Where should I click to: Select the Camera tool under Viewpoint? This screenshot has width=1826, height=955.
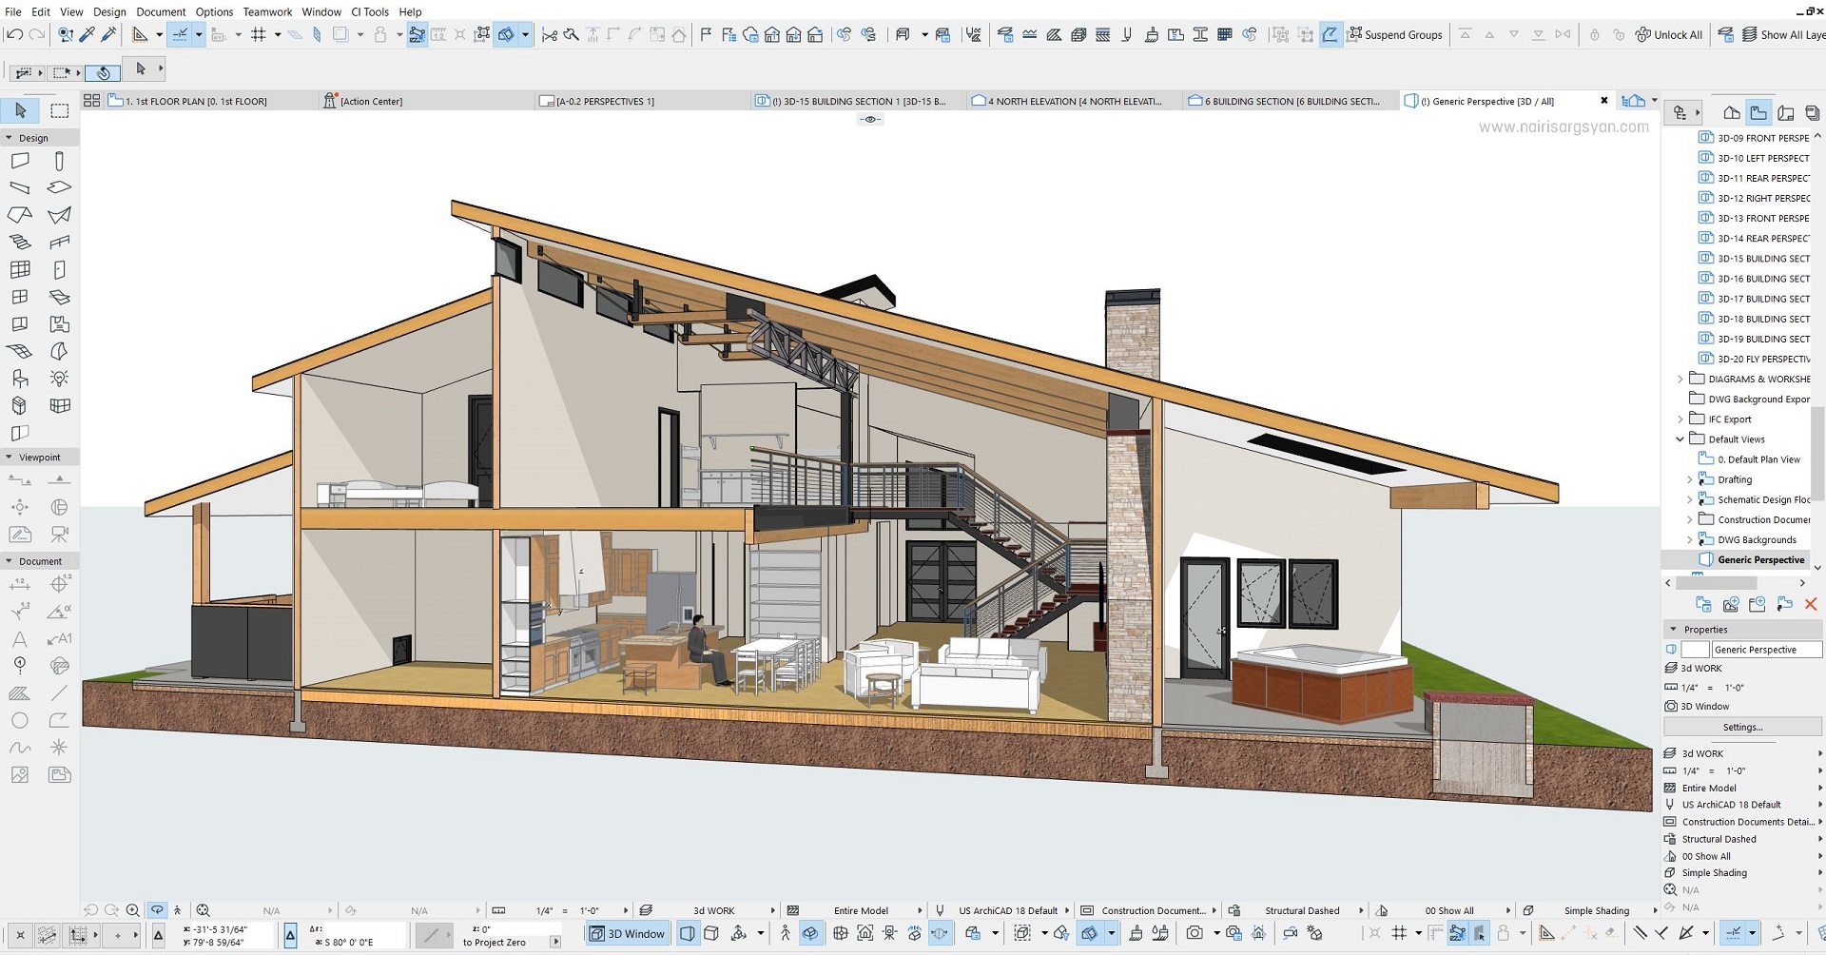tap(59, 534)
